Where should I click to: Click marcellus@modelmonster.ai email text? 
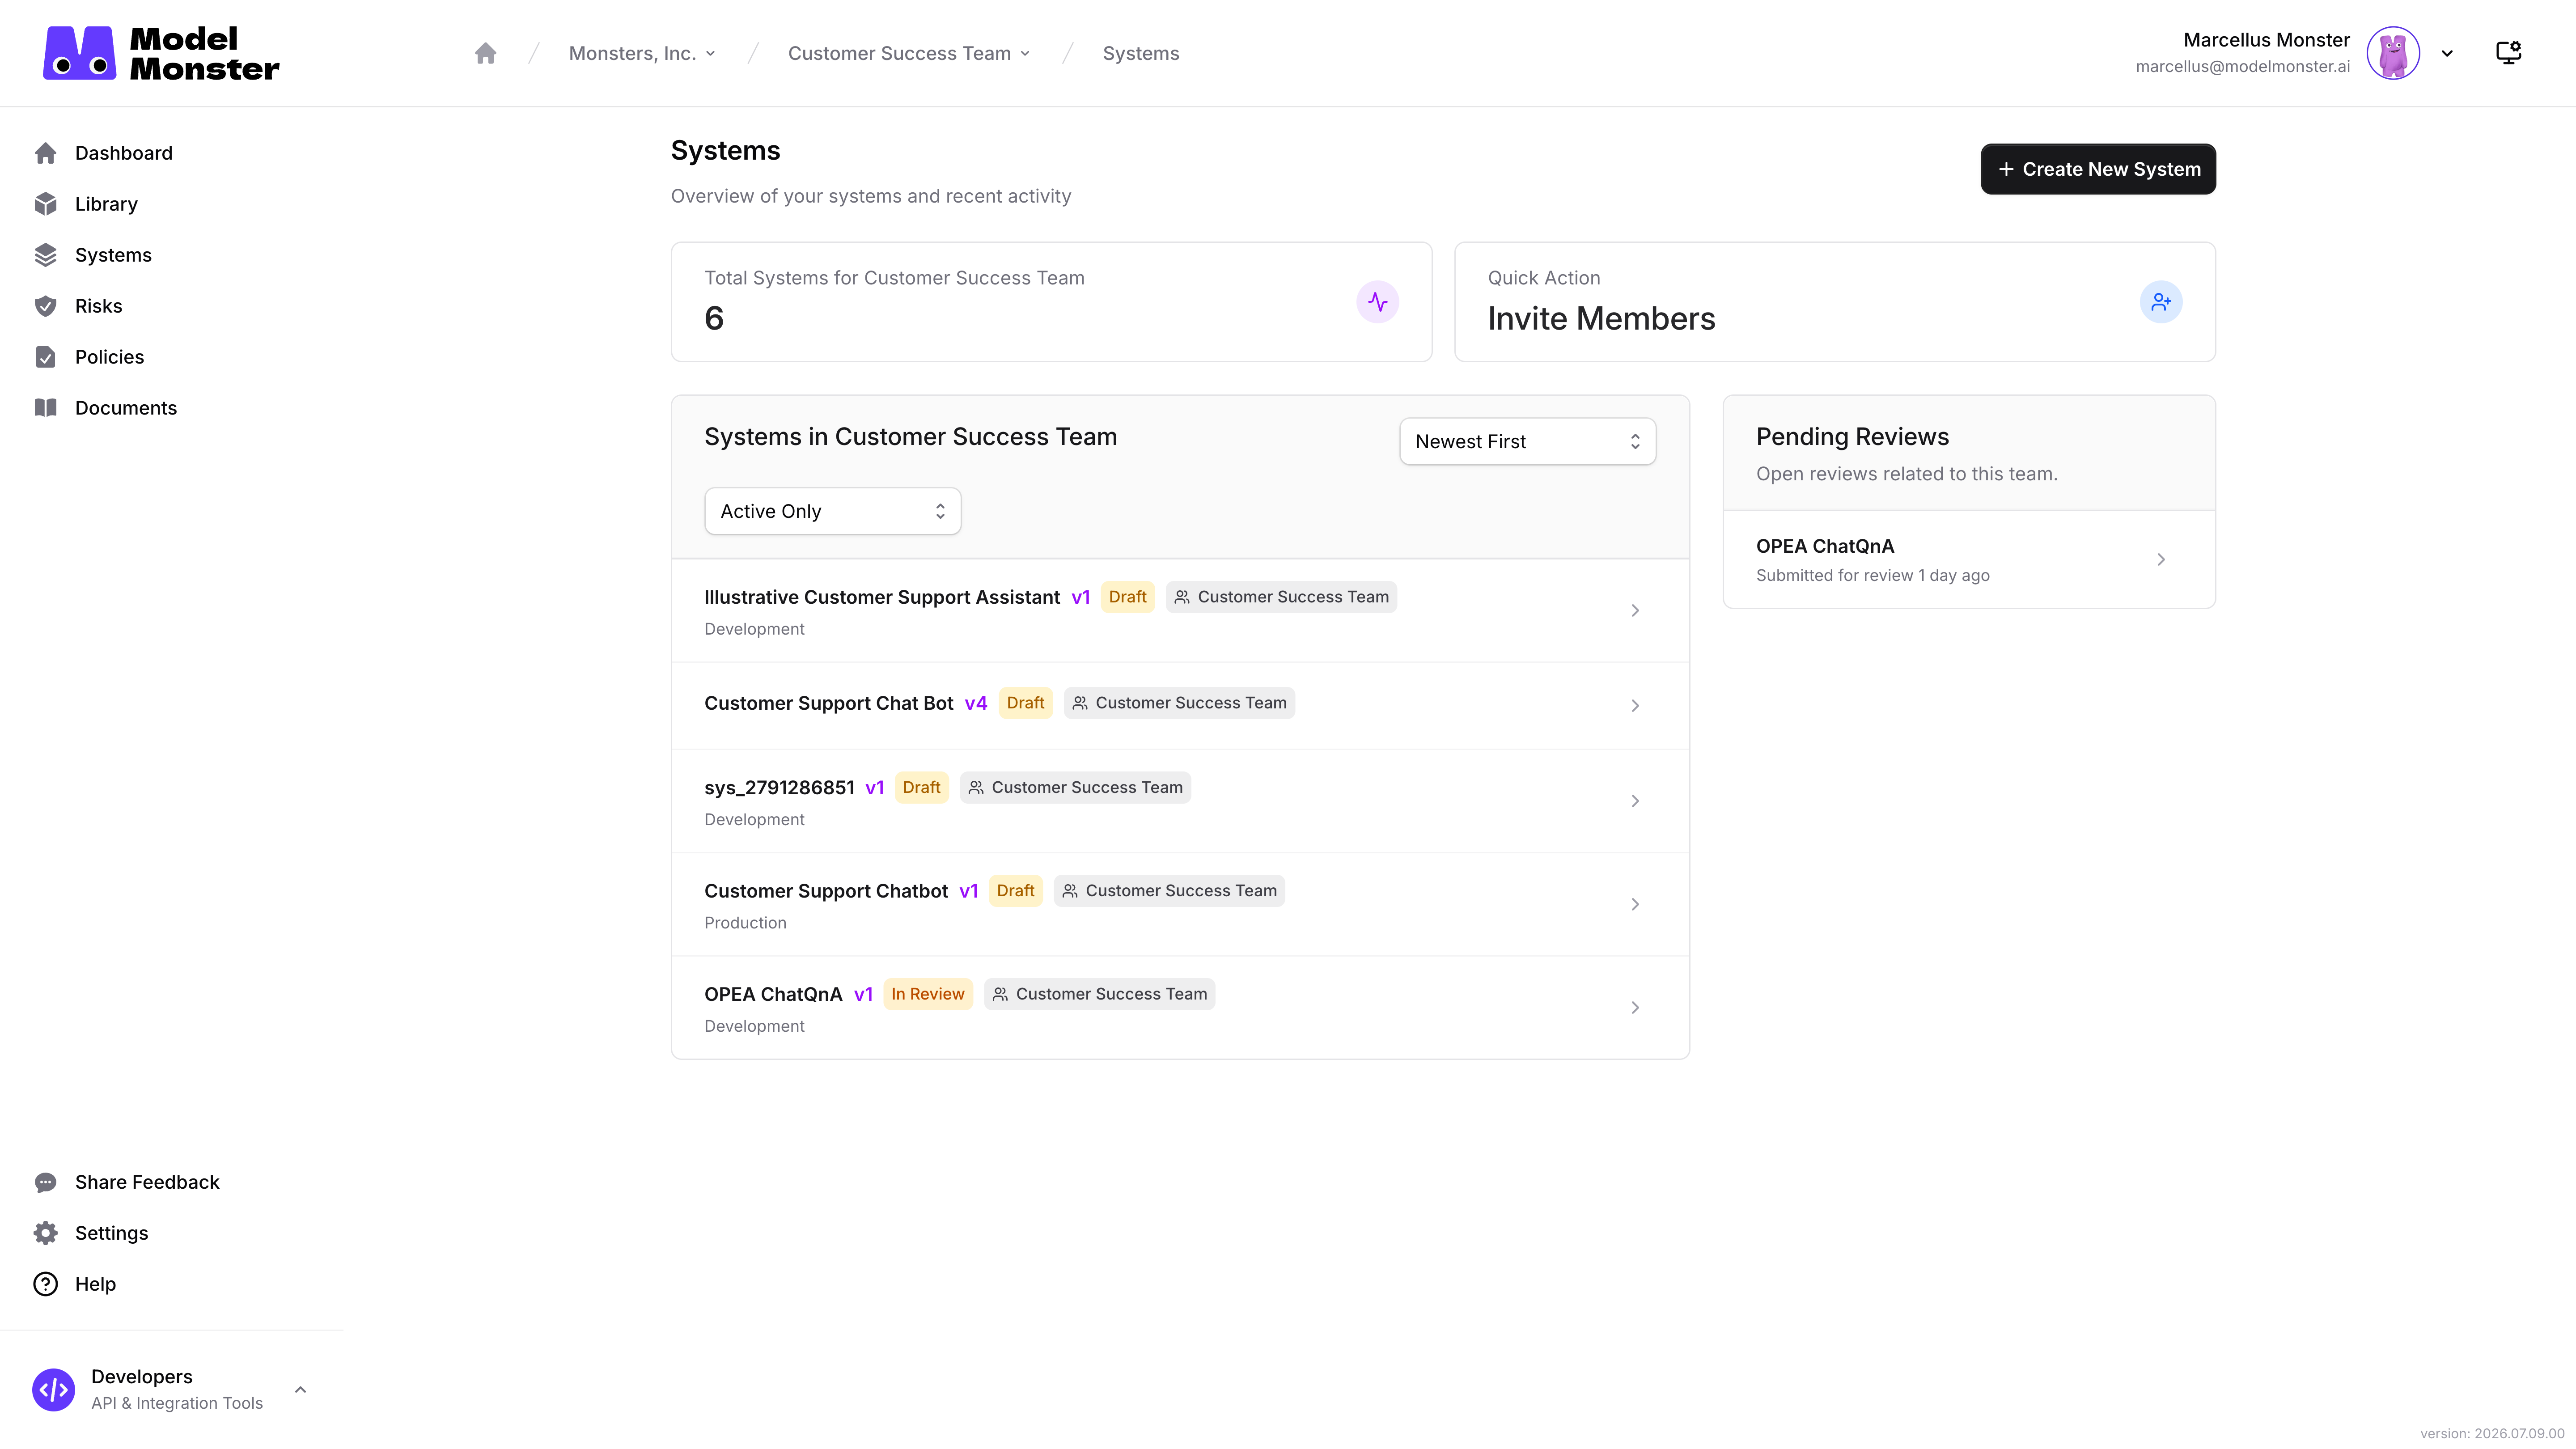(x=2243, y=66)
